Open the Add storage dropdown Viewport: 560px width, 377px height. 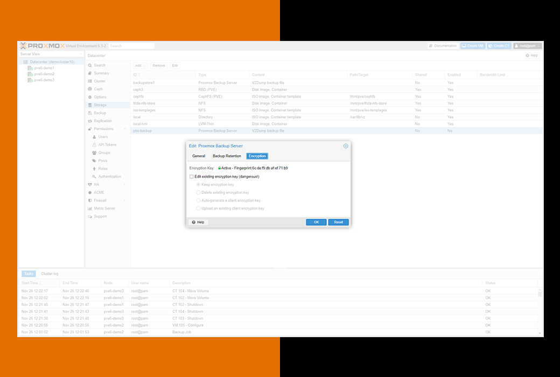[140, 66]
